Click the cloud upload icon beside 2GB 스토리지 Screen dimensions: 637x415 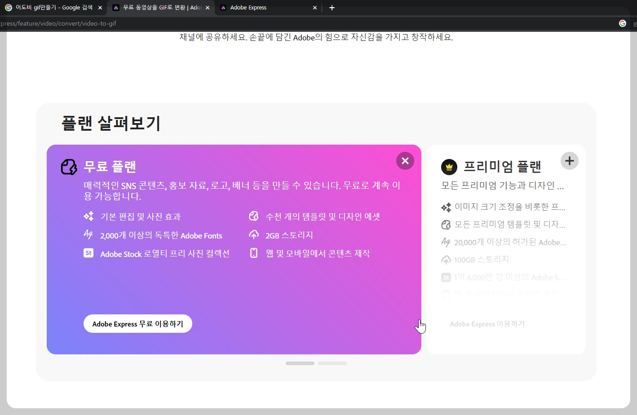tap(254, 234)
